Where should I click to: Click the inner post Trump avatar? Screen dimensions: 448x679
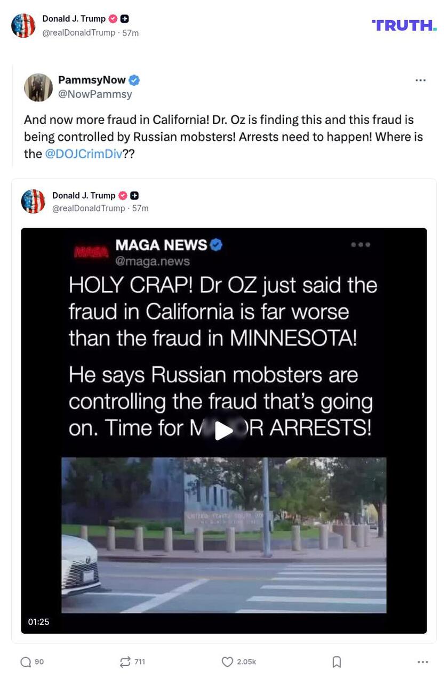coord(33,201)
